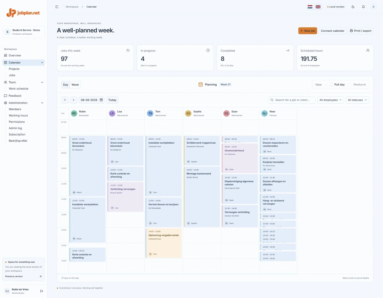Focus the job or client search field
This screenshot has height=298, width=383.
click(x=292, y=100)
